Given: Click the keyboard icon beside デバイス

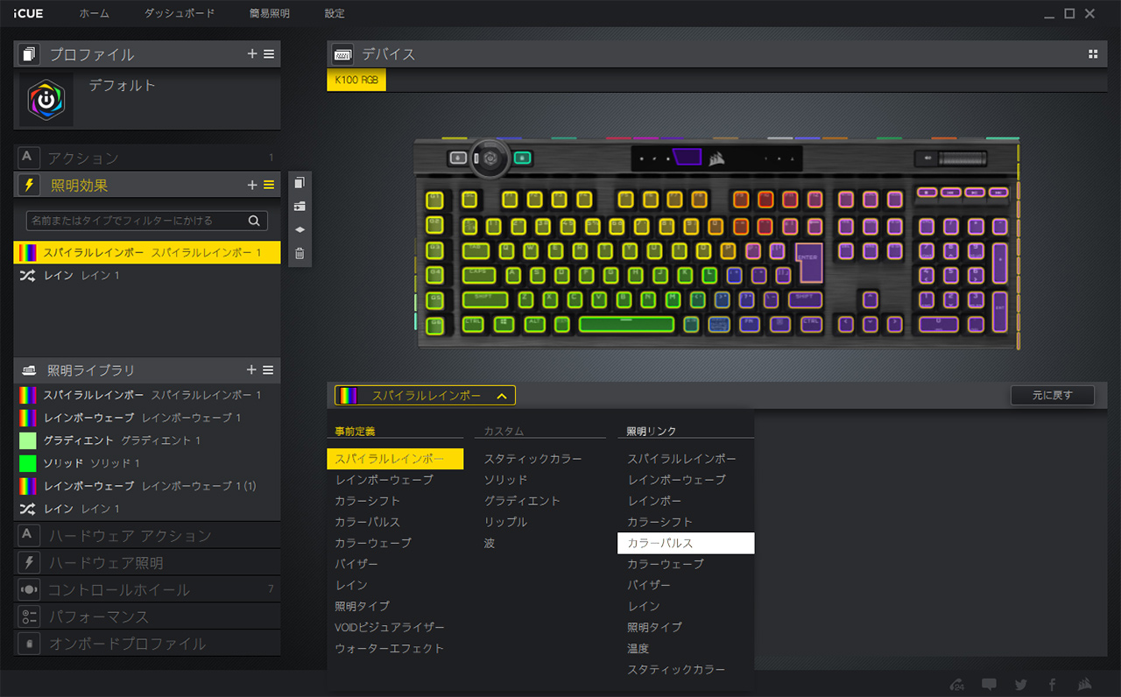Looking at the screenshot, I should click(342, 54).
